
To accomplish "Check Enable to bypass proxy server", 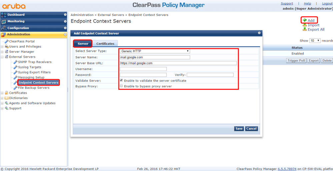I will 121,86.
